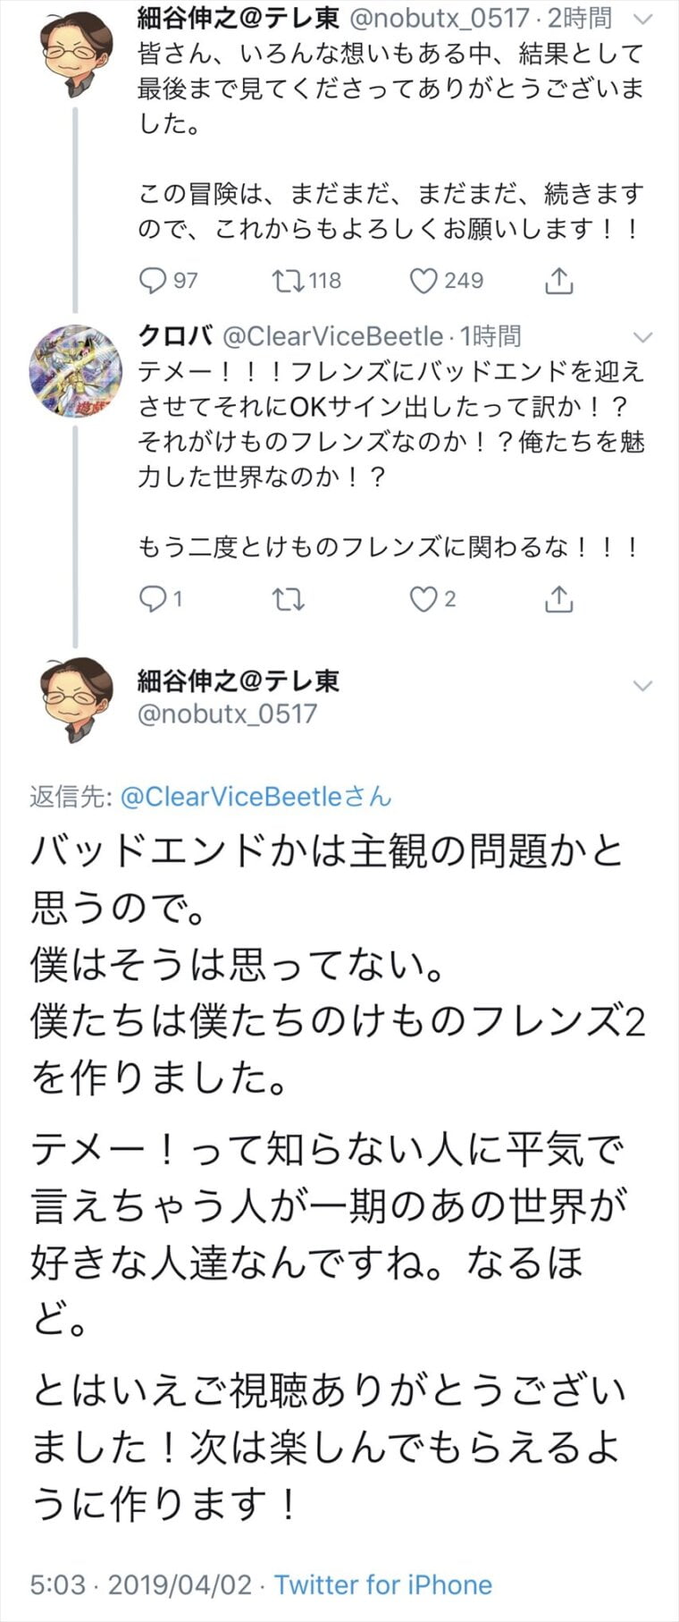Open クロバ's profile picture
679x1622 pixels.
(x=76, y=371)
